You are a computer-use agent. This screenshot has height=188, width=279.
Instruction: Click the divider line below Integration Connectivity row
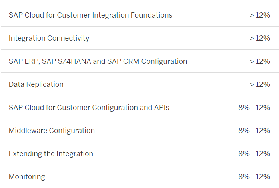click(x=140, y=49)
